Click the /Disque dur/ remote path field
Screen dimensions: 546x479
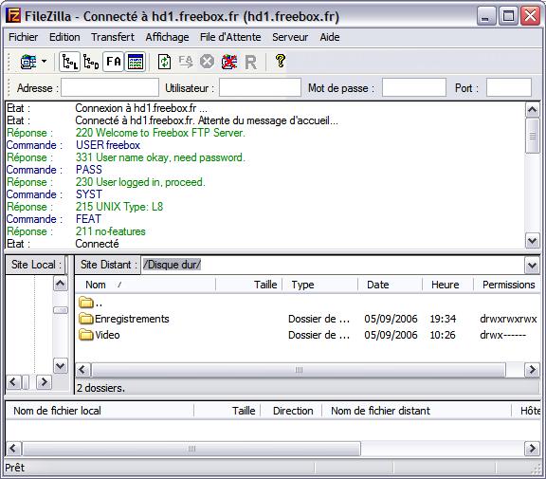point(333,265)
